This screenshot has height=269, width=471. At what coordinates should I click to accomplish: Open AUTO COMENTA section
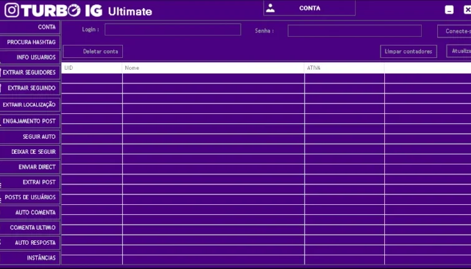pyautogui.click(x=30, y=212)
